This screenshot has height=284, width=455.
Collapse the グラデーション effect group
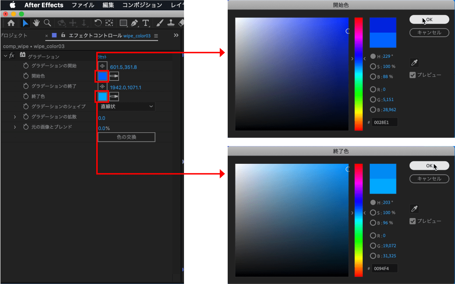click(5, 56)
